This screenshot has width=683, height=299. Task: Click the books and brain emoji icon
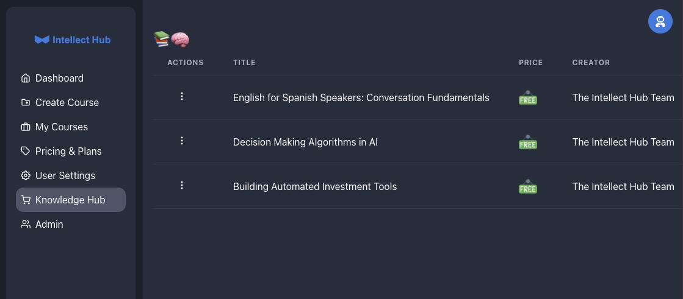click(172, 40)
